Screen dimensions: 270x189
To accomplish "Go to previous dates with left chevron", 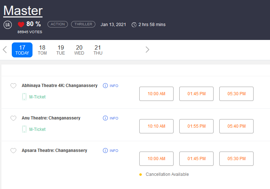I will pyautogui.click(x=5, y=50).
